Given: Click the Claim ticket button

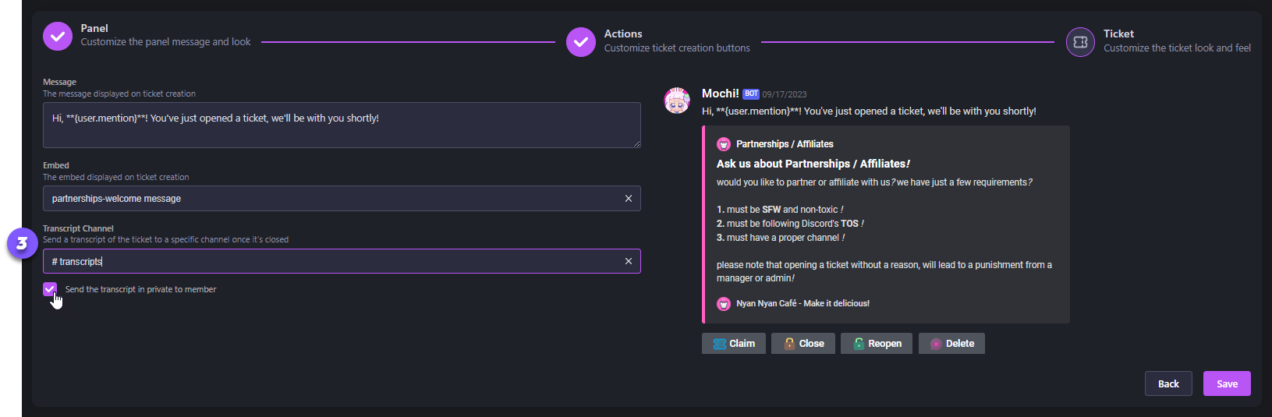Looking at the screenshot, I should [x=734, y=344].
